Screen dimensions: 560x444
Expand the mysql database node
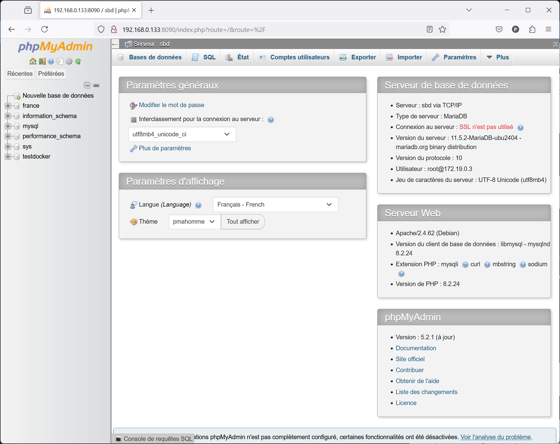point(8,126)
